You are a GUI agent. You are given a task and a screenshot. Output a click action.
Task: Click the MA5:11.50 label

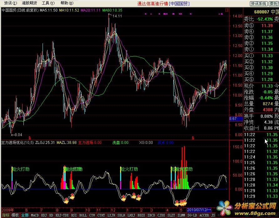pos(48,10)
